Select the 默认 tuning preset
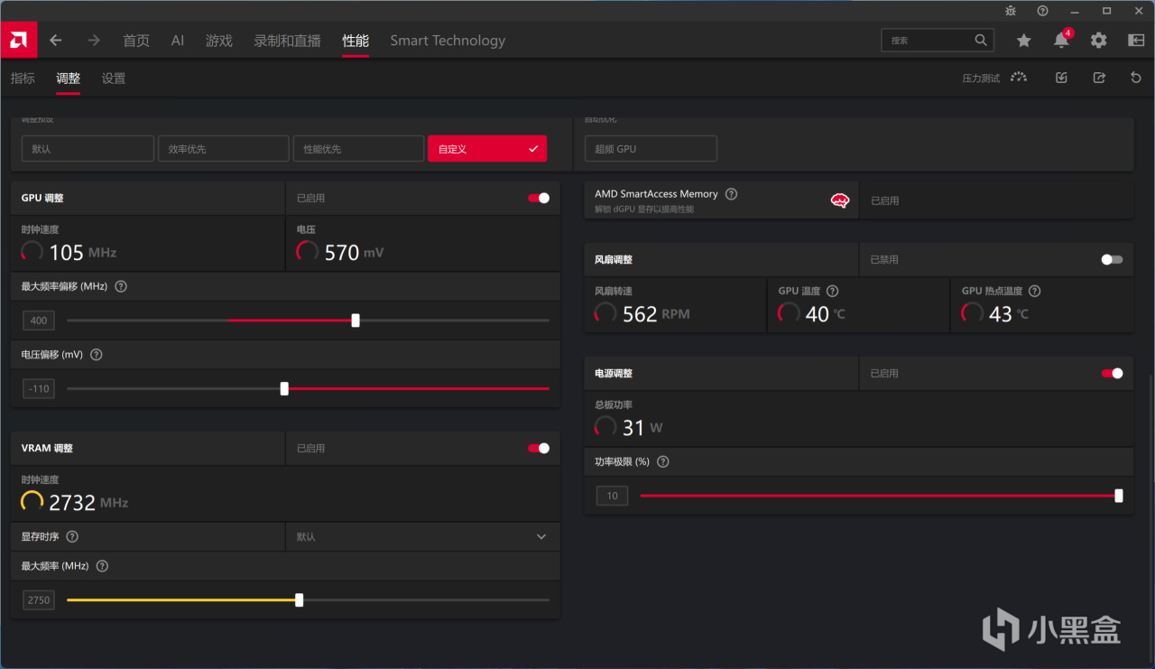The width and height of the screenshot is (1155, 669). [88, 148]
